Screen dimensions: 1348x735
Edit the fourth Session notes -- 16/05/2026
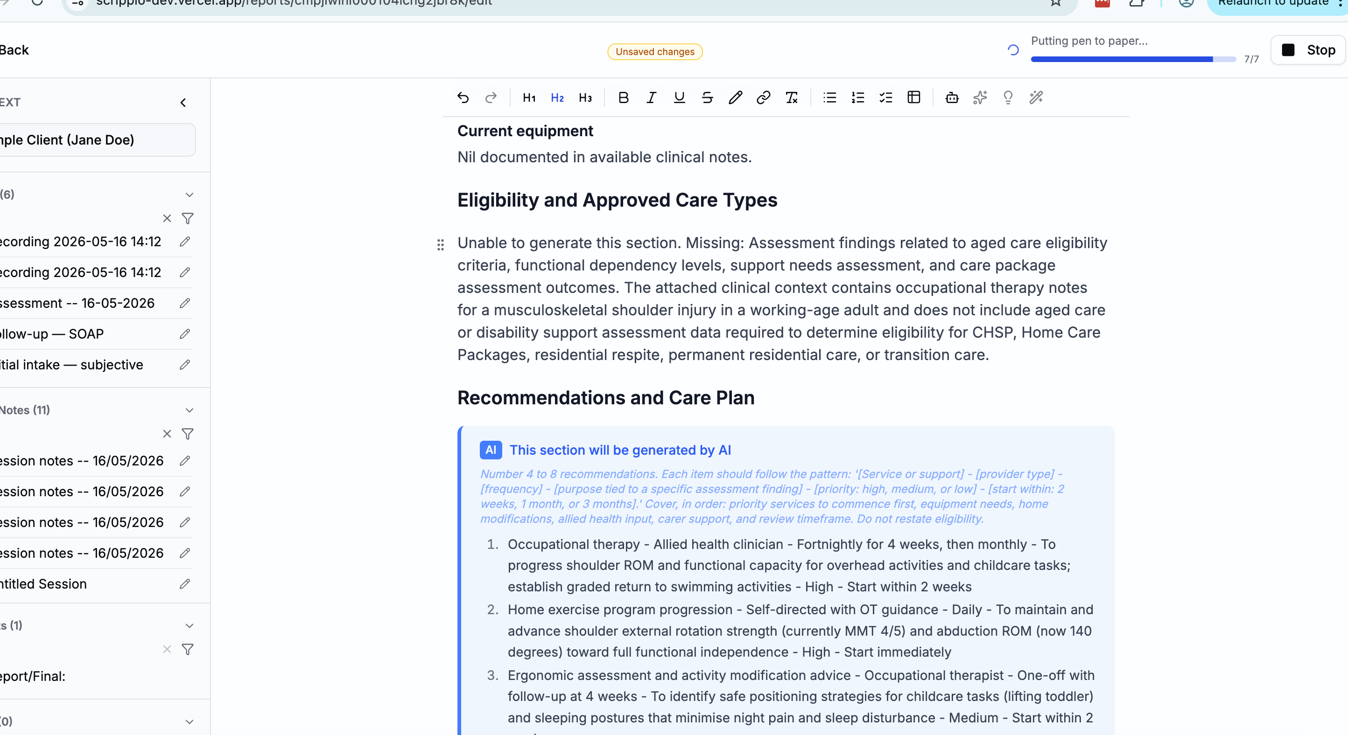pyautogui.click(x=185, y=553)
